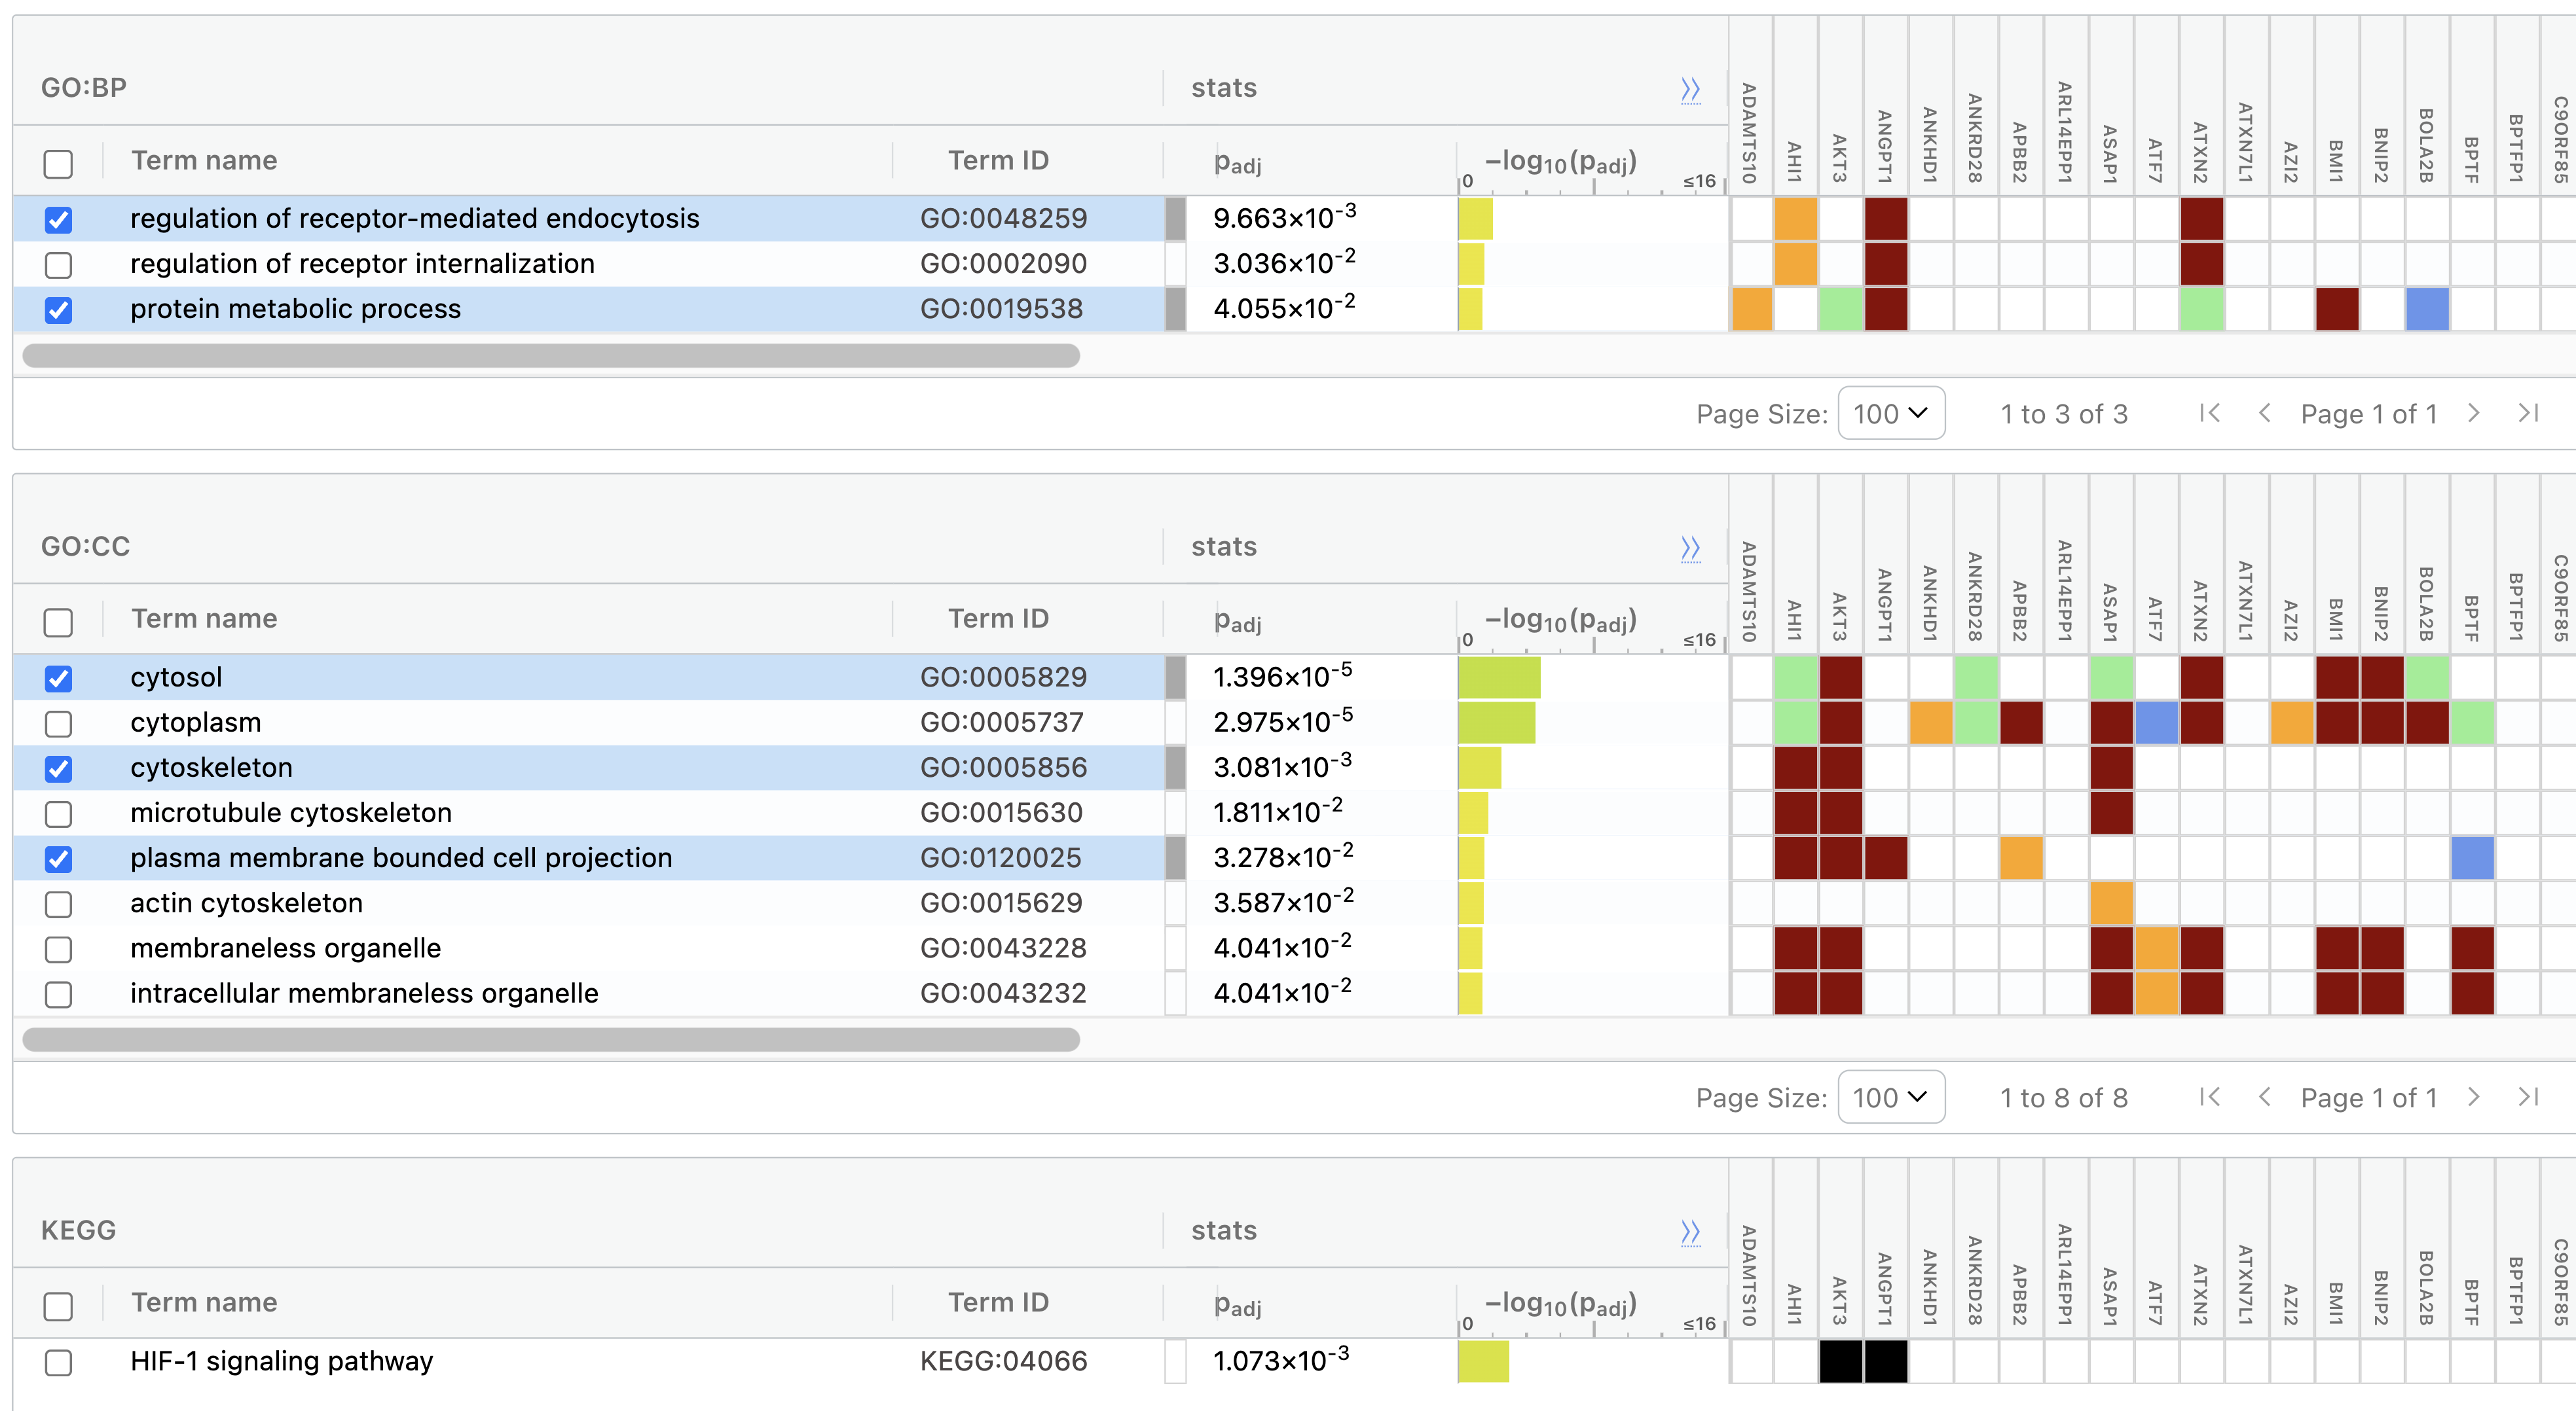This screenshot has height=1411, width=2576.
Task: Check the regulation of receptor internalization row
Action: [59, 265]
